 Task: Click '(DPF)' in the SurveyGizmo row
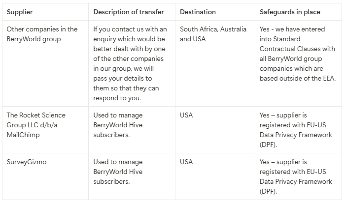click(268, 191)
